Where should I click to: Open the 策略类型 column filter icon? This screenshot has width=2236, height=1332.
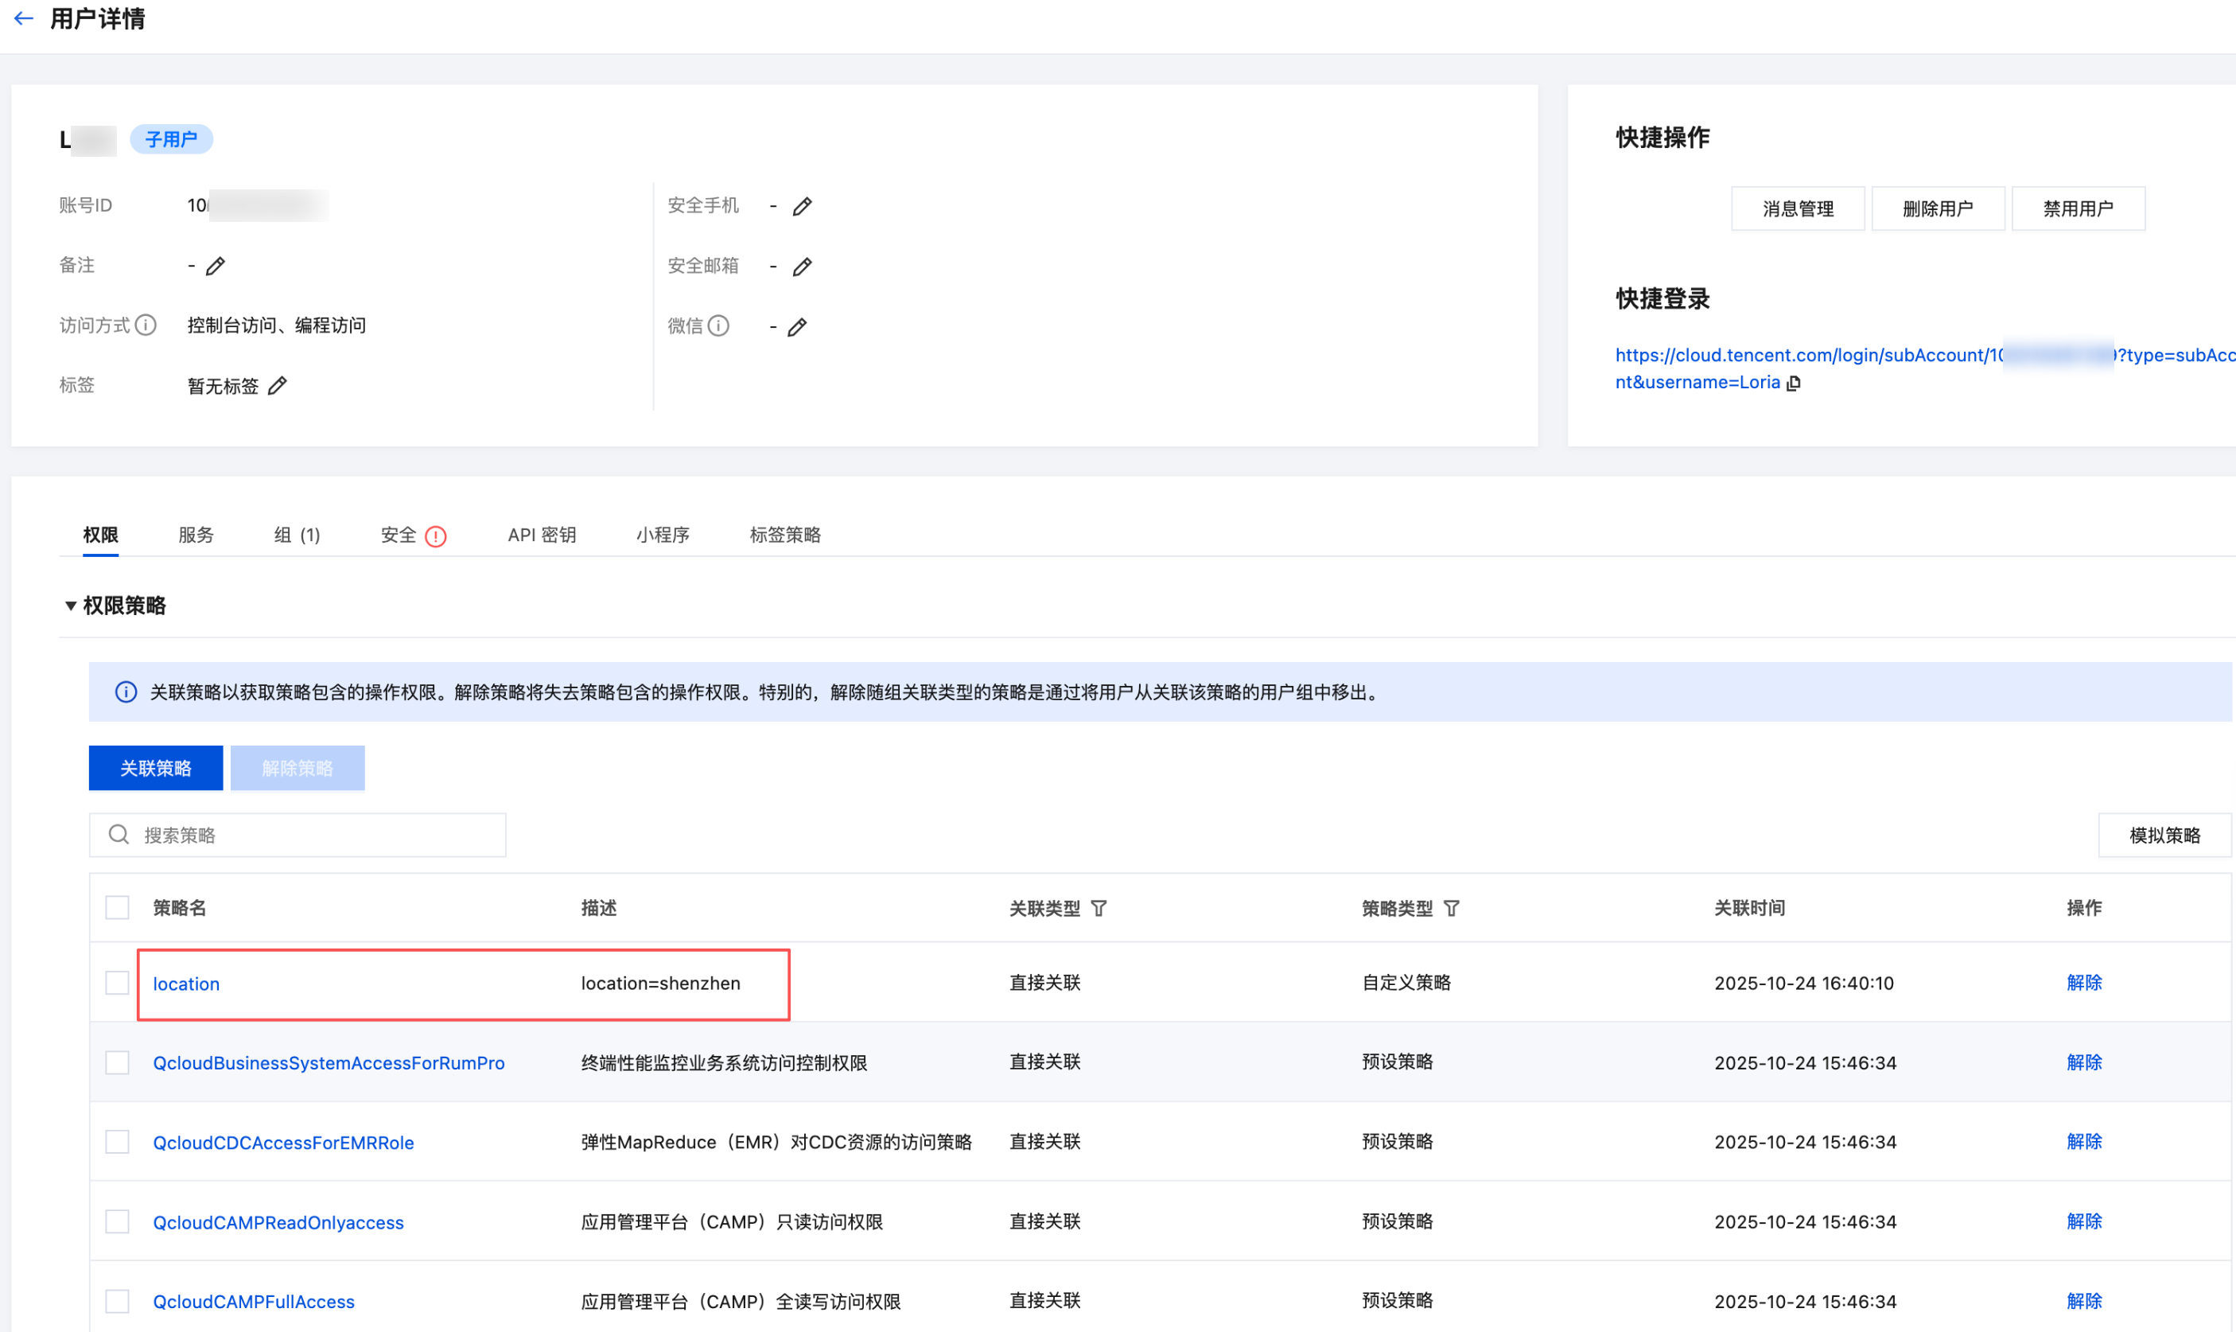1451,909
